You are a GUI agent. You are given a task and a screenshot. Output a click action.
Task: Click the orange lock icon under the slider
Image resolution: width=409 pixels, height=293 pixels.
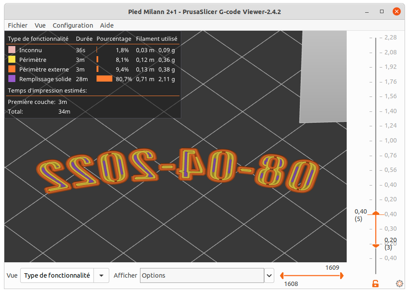point(375,283)
